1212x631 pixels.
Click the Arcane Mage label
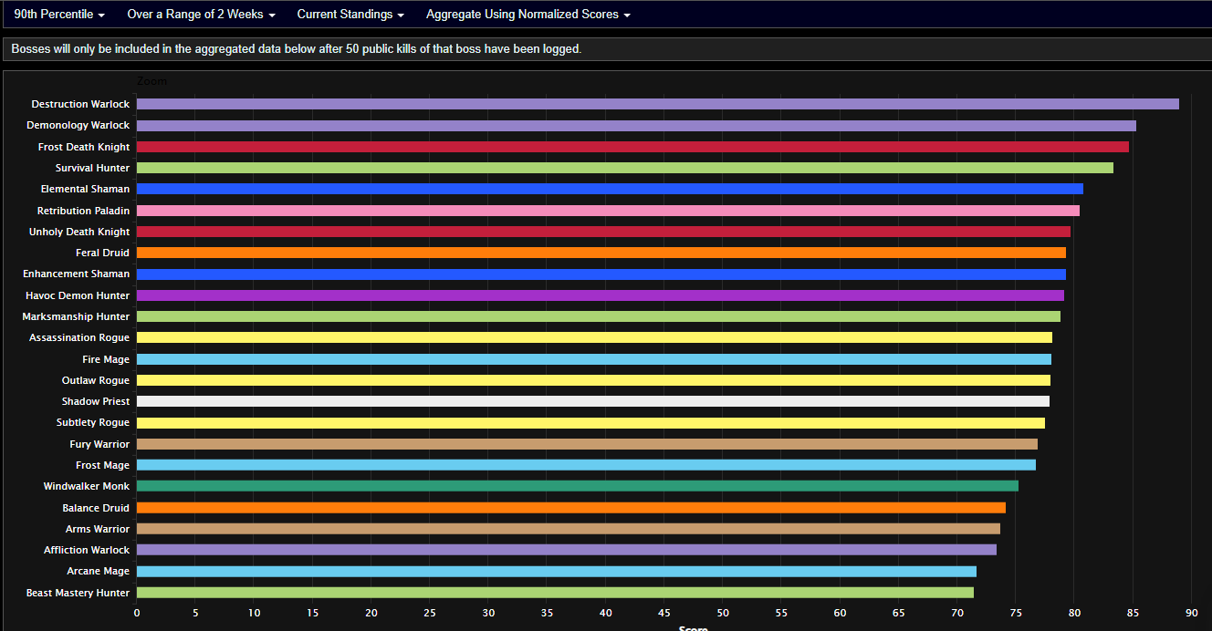point(99,571)
